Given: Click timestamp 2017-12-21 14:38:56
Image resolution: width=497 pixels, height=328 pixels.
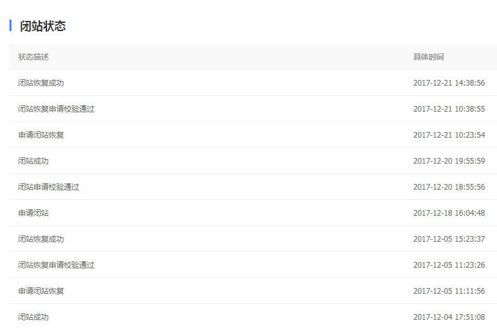Looking at the screenshot, I should tap(449, 83).
